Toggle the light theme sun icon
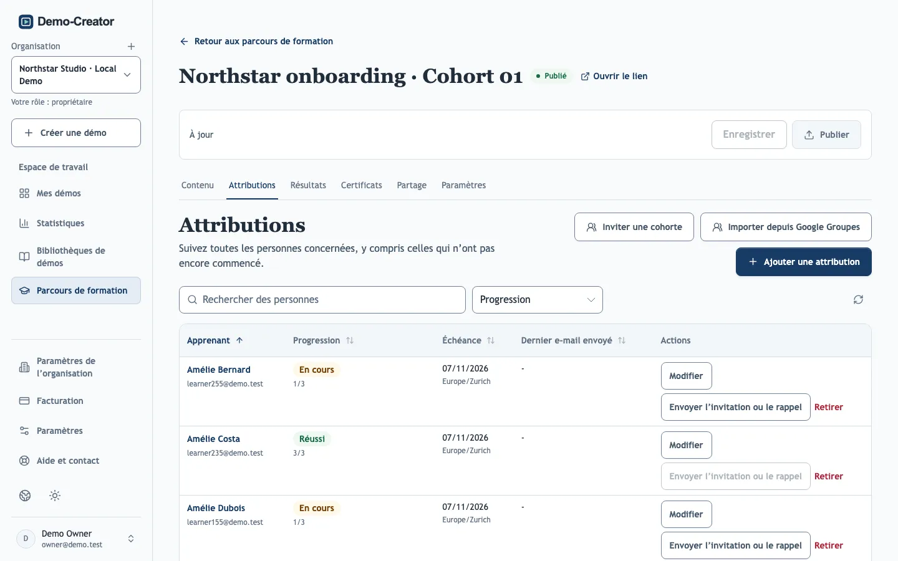Viewport: 898px width, 561px height. [55, 496]
